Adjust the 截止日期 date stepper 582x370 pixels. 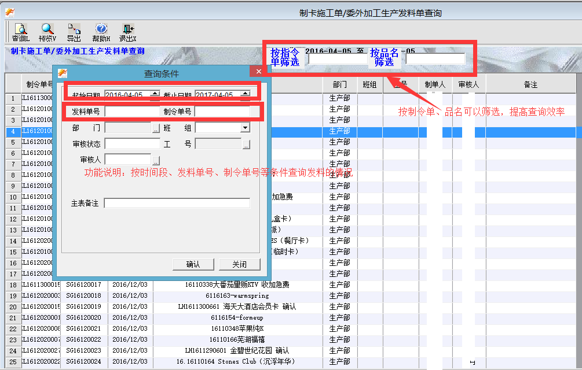[x=245, y=95]
